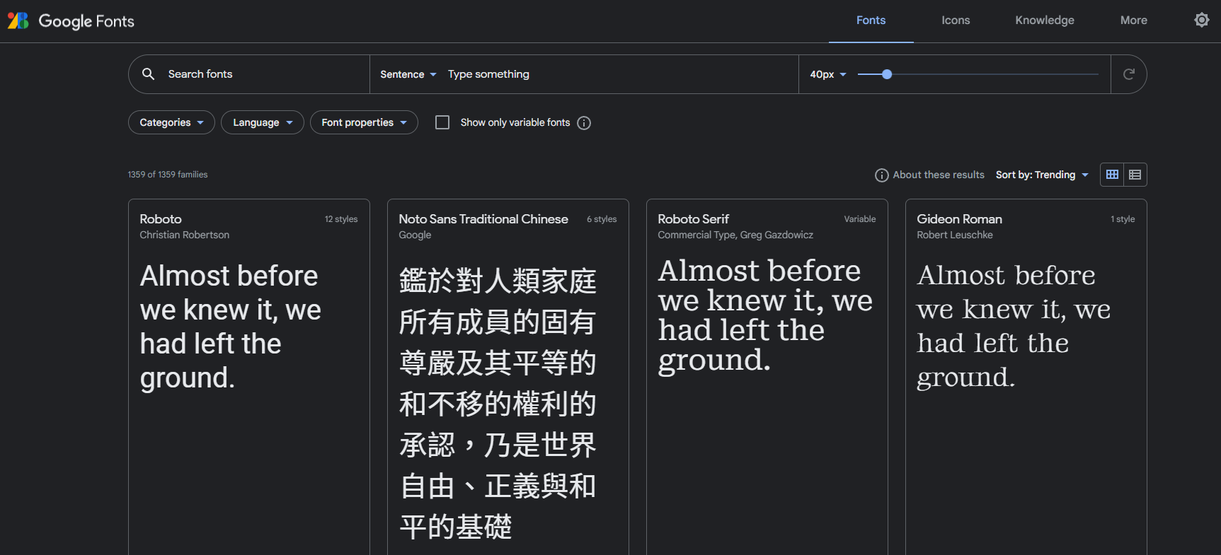This screenshot has width=1221, height=555.
Task: Click the font size slider handle
Action: pos(887,74)
